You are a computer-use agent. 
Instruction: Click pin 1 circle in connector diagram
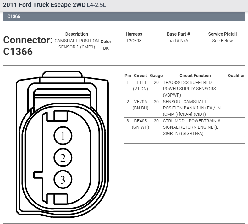point(63,136)
